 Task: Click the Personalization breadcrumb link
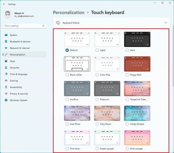click(69, 13)
